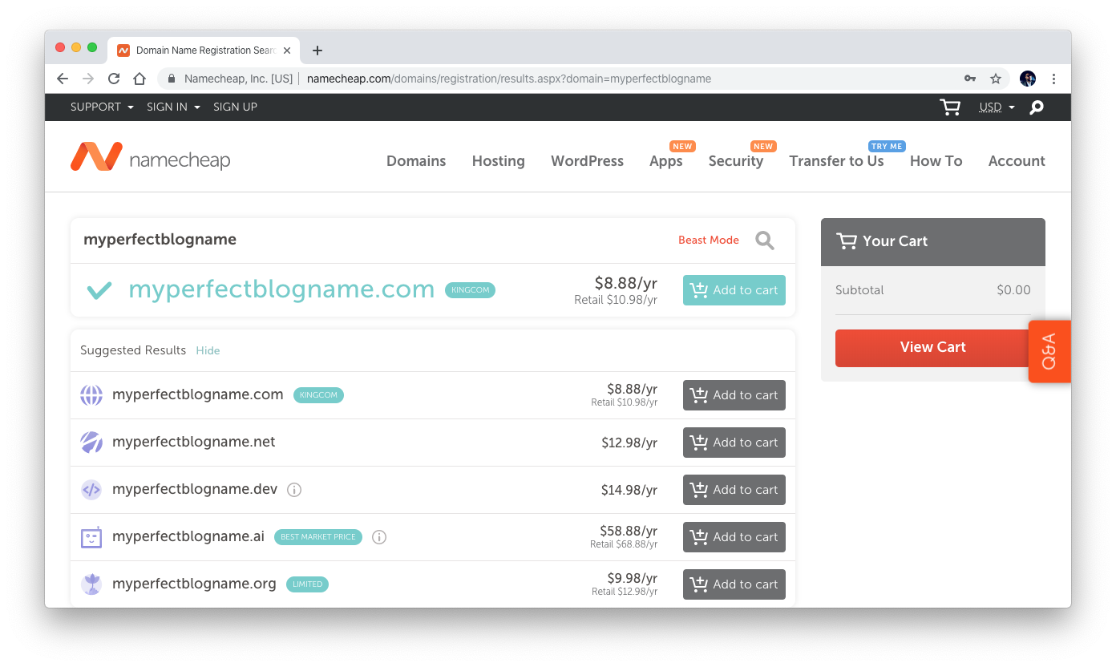This screenshot has height=667, width=1116.
Task: Click the browser home icon
Action: click(139, 79)
